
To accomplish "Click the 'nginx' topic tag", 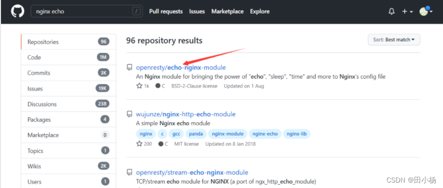I will click(x=146, y=134).
